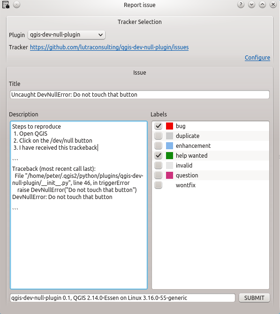The width and height of the screenshot is (280, 314).
Task: Check the invalid label checkbox
Action: click(x=159, y=165)
